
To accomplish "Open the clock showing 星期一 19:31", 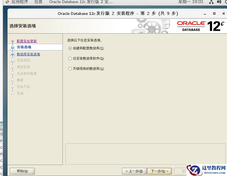I will pos(191,2).
